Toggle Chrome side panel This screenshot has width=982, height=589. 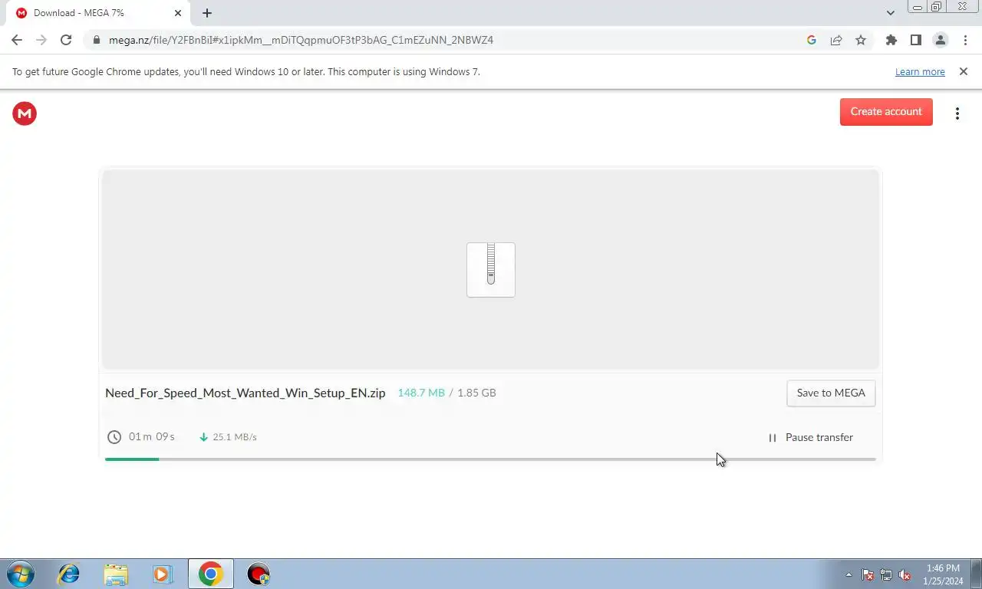(915, 40)
